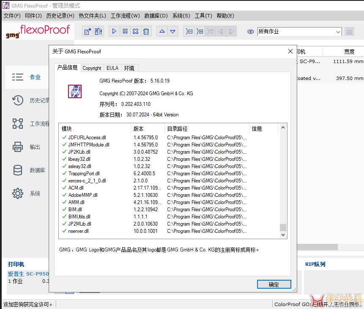Image resolution: width=364 pixels, height=309 pixels.
Task: Select the 产品信息 tab
Action: pyautogui.click(x=67, y=68)
